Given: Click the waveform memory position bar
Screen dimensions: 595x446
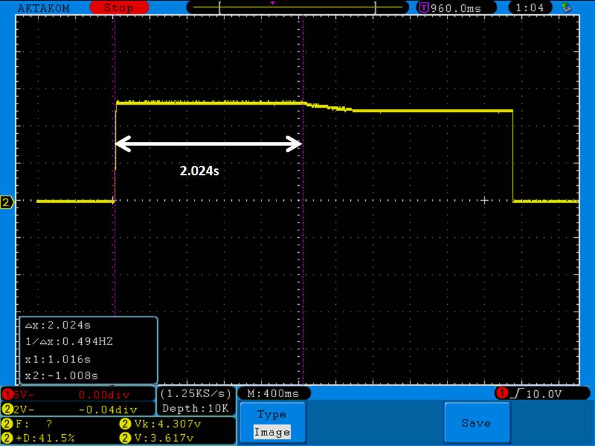Looking at the screenshot, I should coord(297,7).
